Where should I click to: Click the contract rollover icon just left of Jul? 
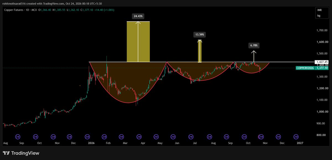coord(191,136)
